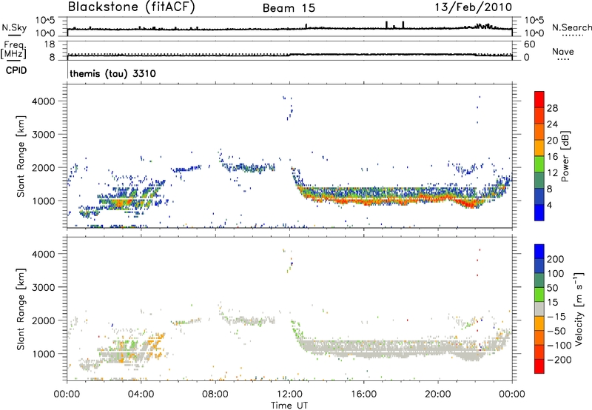
Task: Select the light green band of Power colorbar
Action: click(x=539, y=164)
